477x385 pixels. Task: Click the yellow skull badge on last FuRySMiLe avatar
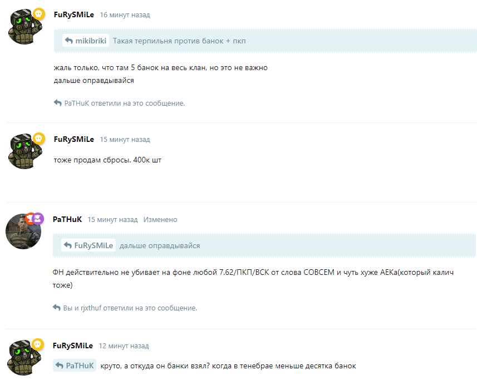(37, 344)
